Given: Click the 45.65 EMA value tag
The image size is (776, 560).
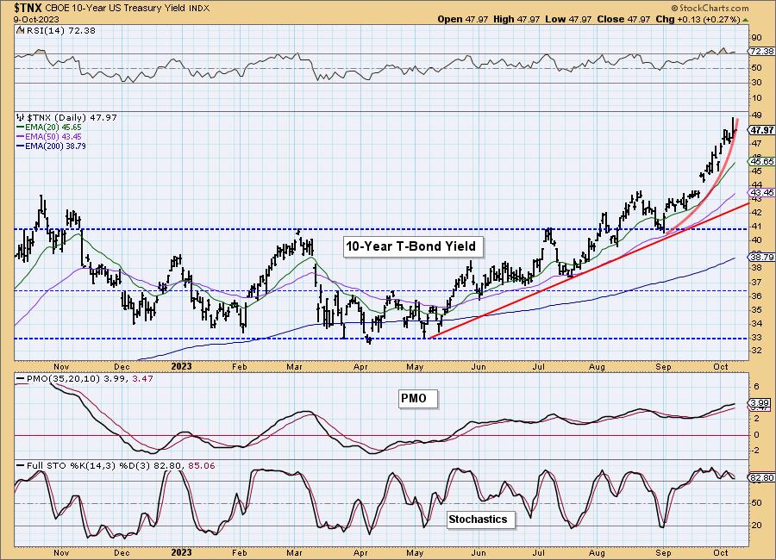Looking at the screenshot, I should coord(761,162).
